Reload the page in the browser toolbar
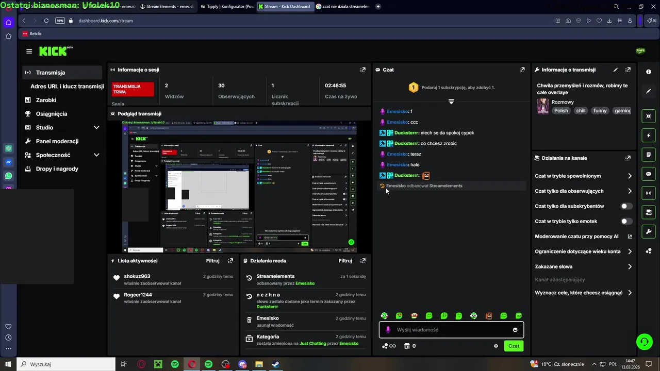This screenshot has height=371, width=660. (46, 21)
